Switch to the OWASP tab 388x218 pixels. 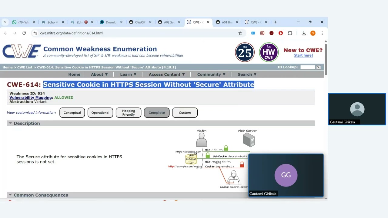pos(138,22)
